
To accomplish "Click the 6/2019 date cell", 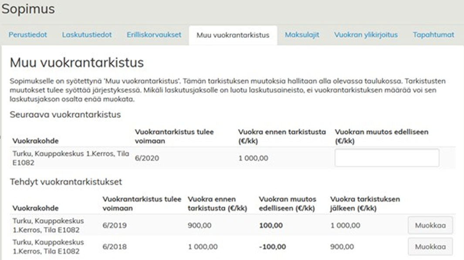I will click(115, 226).
